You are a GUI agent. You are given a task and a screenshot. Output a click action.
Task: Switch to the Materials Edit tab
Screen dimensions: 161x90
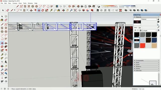click(x=140, y=28)
